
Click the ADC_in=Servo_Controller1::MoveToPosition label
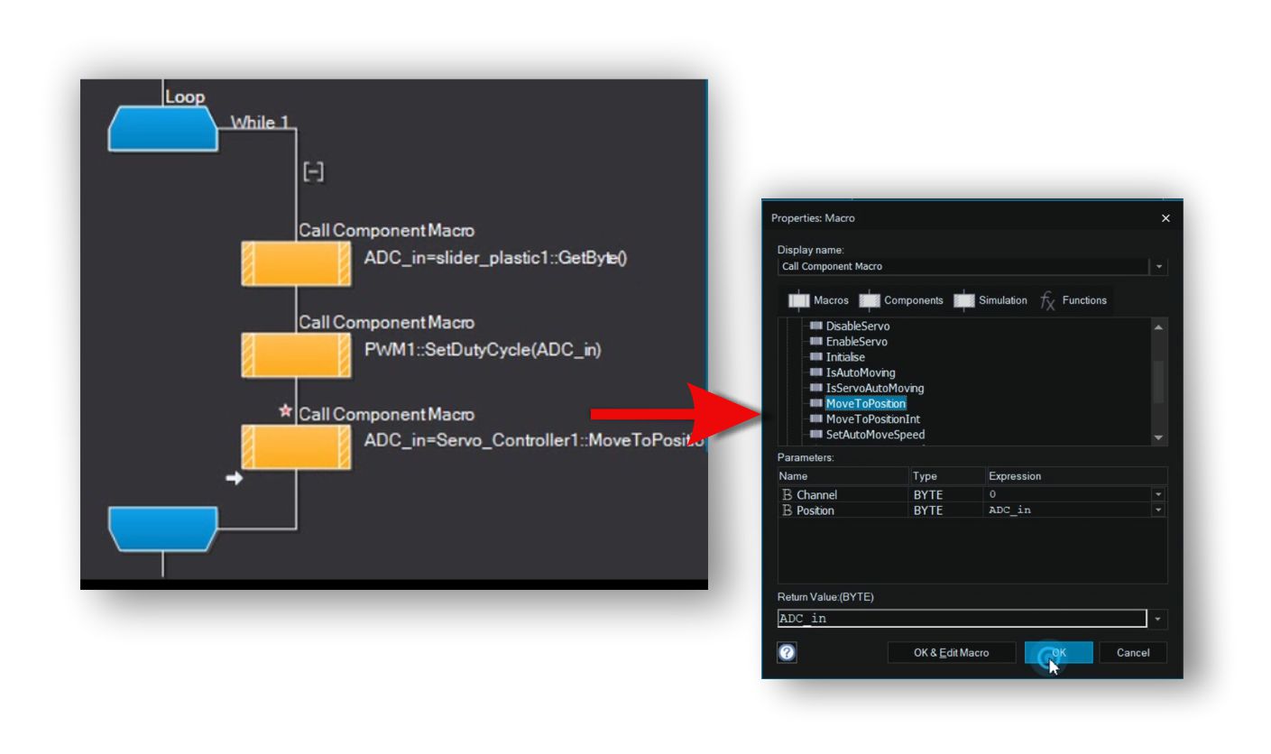coord(533,441)
